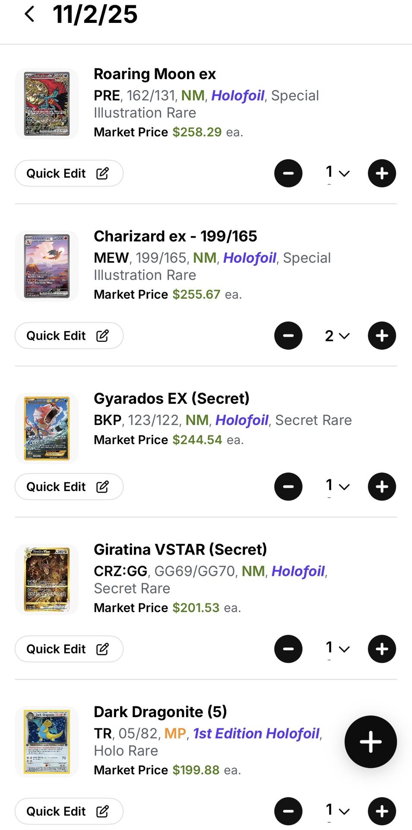Remove one Charizard ex with minus button

pos(288,335)
